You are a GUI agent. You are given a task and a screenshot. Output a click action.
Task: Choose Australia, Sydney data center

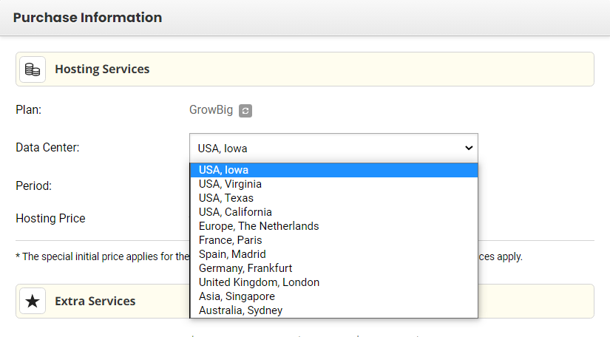point(333,310)
